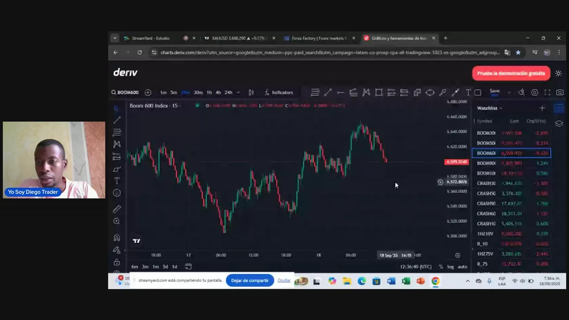Screen dimensions: 569x320
Task: Open the chart settings hexagon icon
Action: pyautogui.click(x=535, y=92)
